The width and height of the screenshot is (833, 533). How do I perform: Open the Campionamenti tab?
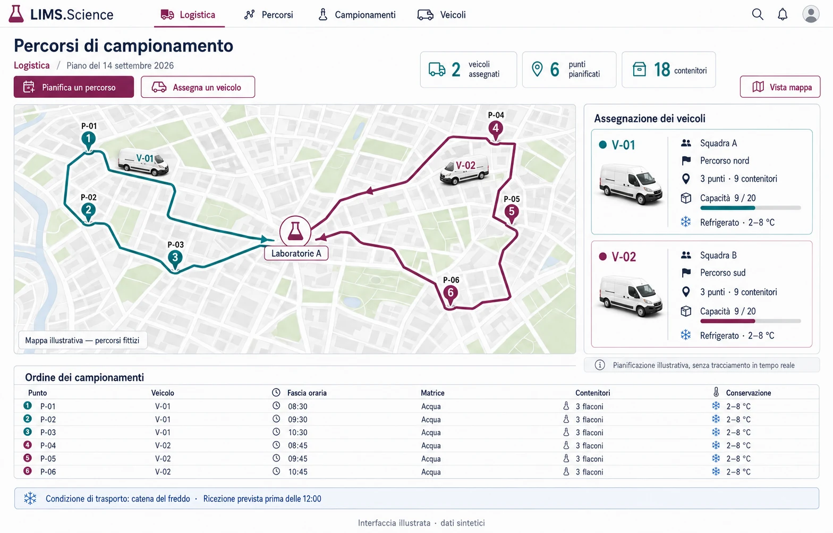coord(357,15)
